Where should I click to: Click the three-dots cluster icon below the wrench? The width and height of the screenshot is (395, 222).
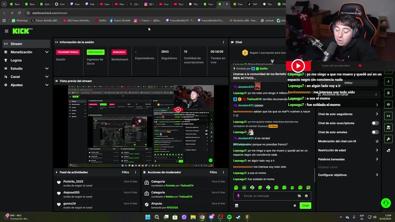[388, 150]
